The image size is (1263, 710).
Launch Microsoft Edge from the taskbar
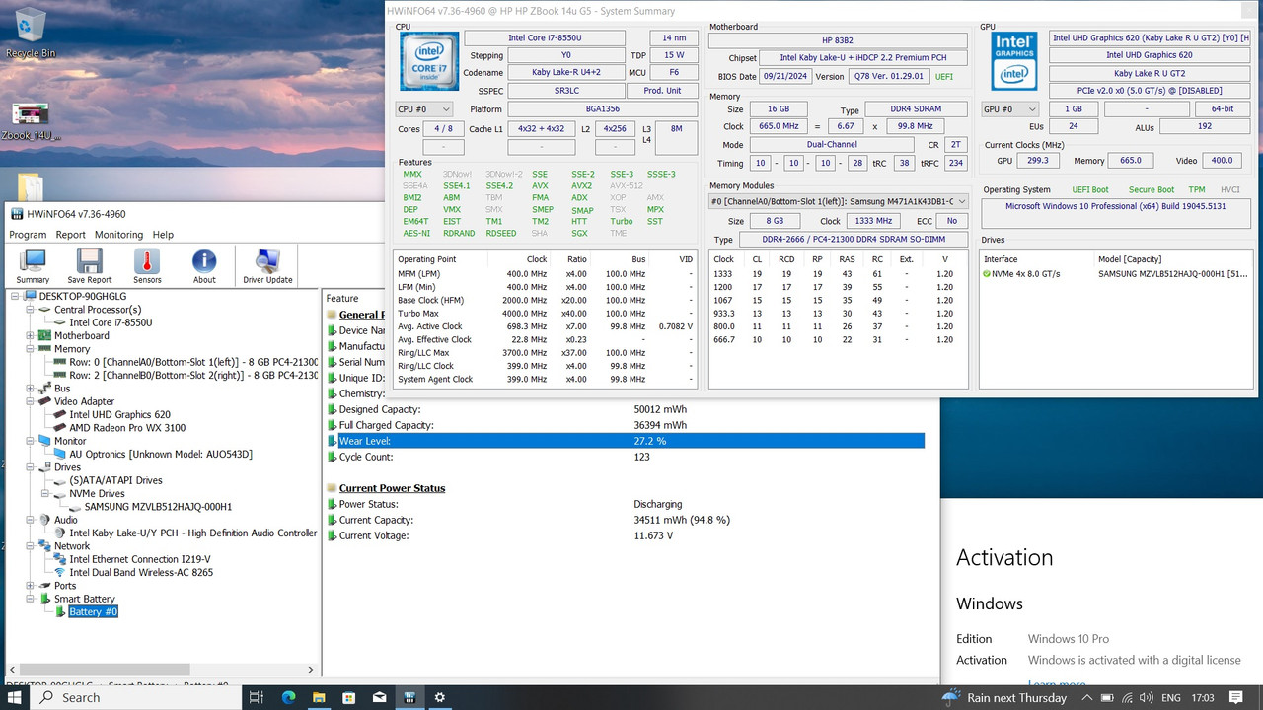pos(287,697)
